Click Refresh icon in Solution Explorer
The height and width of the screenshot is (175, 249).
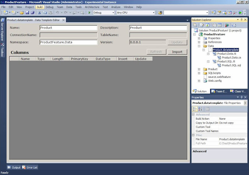[x=207, y=25]
